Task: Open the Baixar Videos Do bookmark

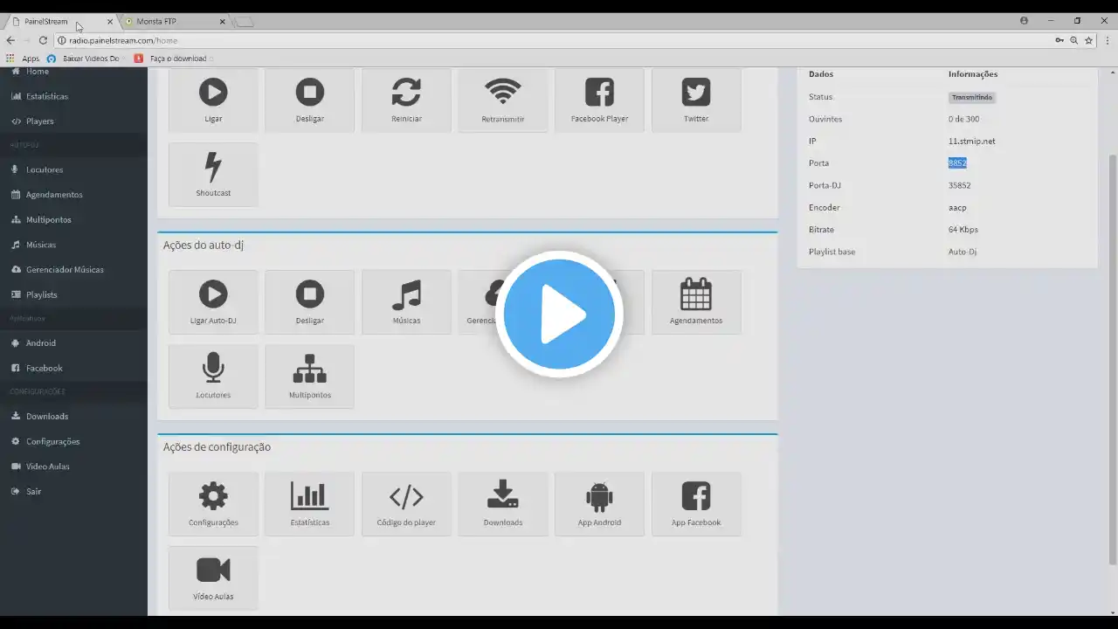Action: click(x=83, y=59)
